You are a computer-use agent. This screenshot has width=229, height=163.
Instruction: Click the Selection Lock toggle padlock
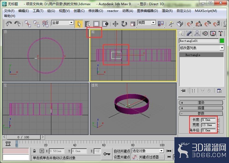(34, 151)
